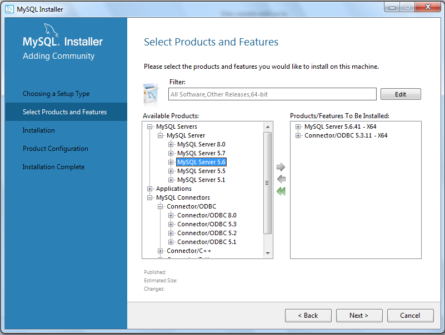
Task: Expand the MySQL Server 5.1 node
Action: [171, 180]
